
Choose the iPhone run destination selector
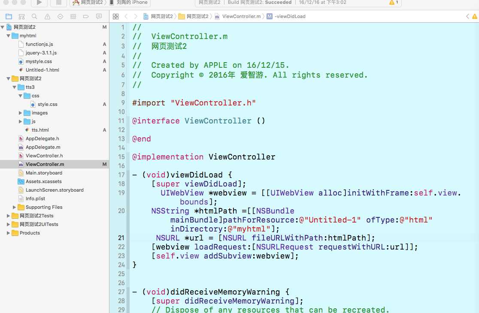129,3
